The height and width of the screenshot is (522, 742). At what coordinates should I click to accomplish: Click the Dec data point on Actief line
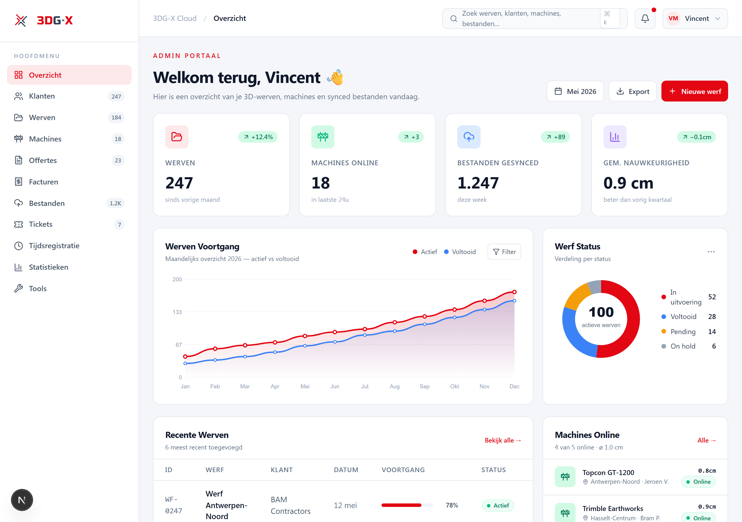[x=514, y=292]
